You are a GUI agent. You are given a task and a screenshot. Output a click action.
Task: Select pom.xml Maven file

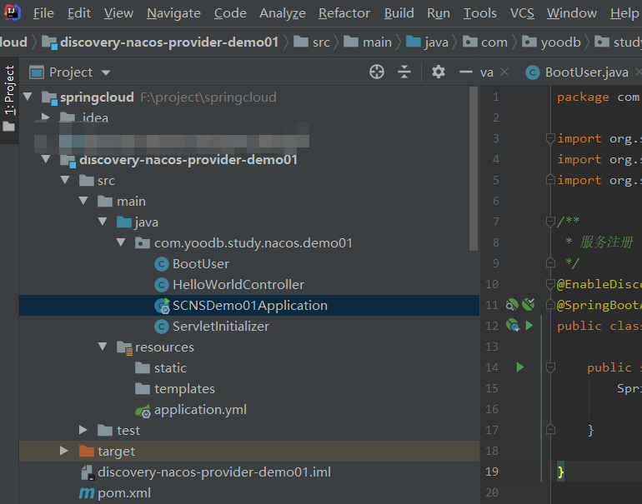coord(124,493)
